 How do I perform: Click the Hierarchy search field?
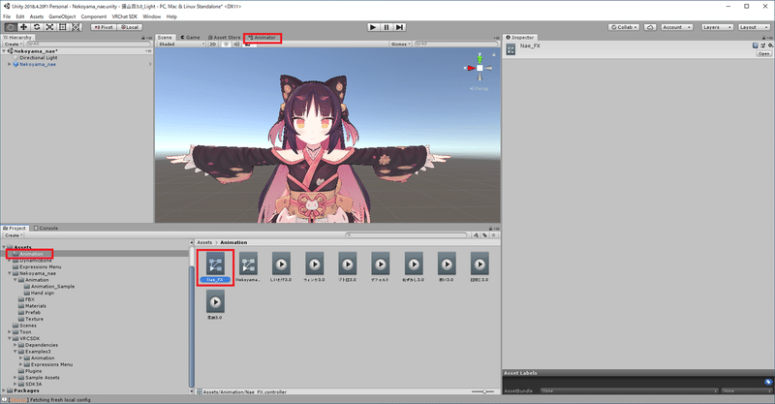pos(87,44)
